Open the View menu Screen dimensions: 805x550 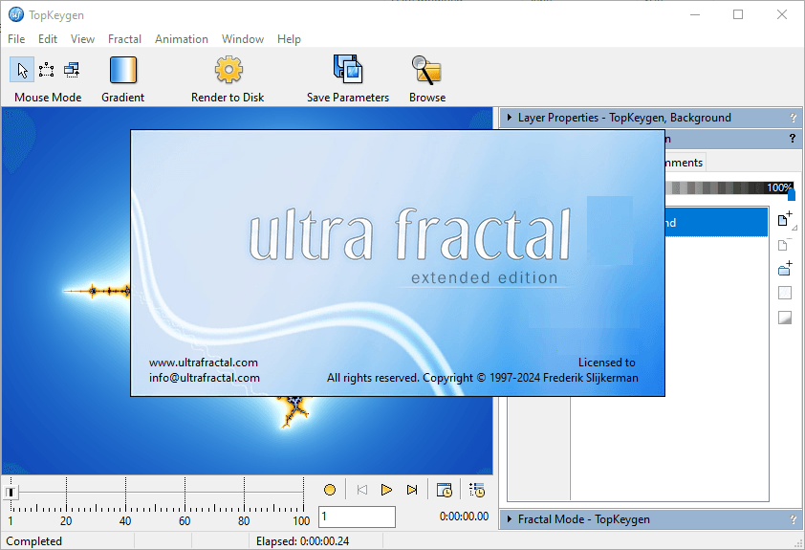pos(82,39)
